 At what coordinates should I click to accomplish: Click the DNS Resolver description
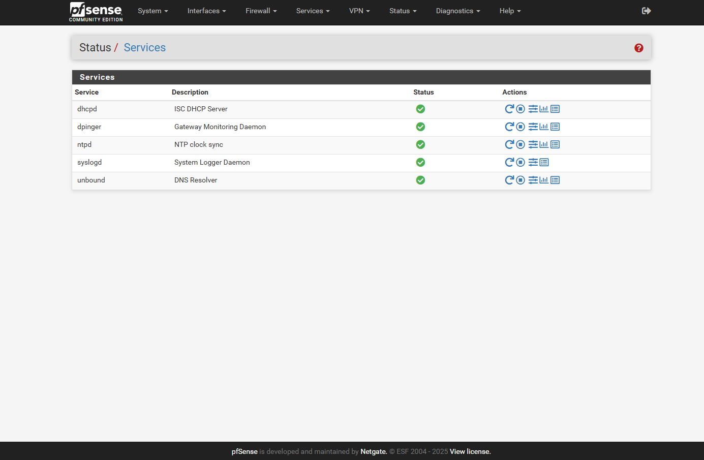(x=196, y=180)
